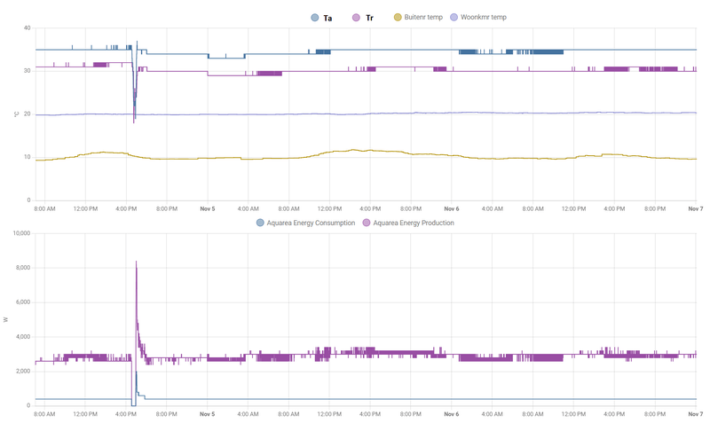710x423 pixels.
Task: Hide the Woonkmr temp series label
Action: pos(484,18)
